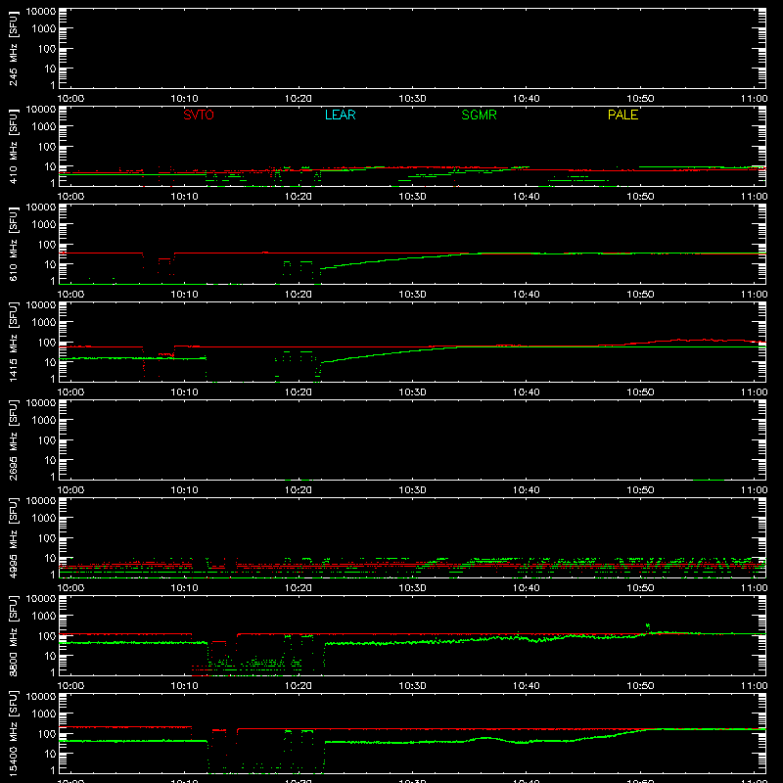
Task: Click the 10000 y-tick of 245 MHz panel
Action: (41, 12)
